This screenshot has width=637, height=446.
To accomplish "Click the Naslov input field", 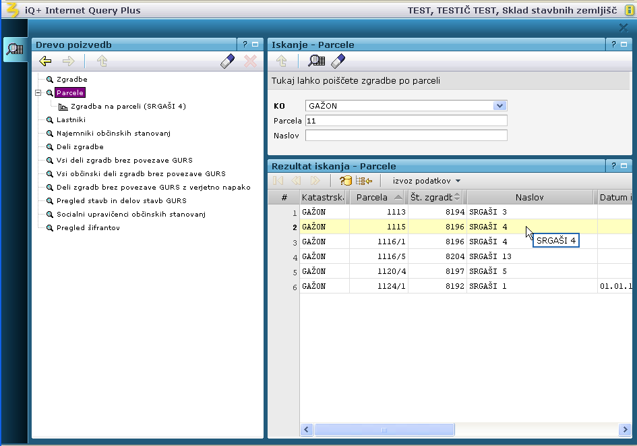I will coord(406,136).
